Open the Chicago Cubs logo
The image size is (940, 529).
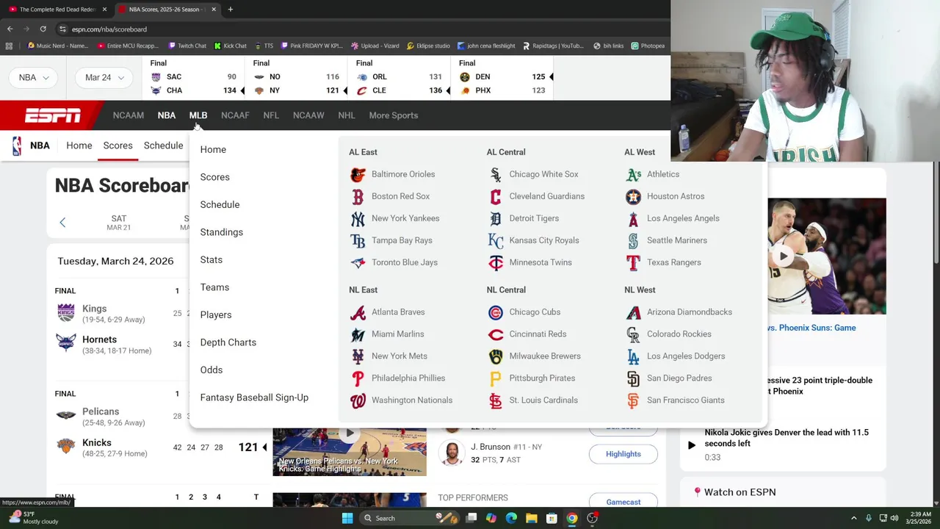pos(496,312)
